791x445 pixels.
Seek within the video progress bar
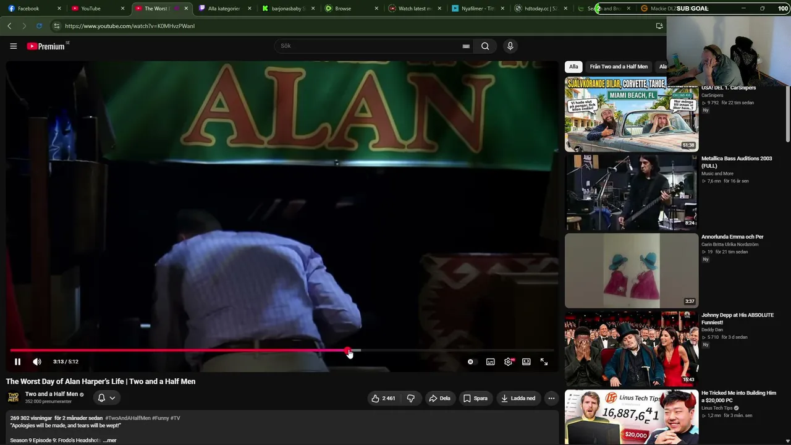click(x=282, y=350)
